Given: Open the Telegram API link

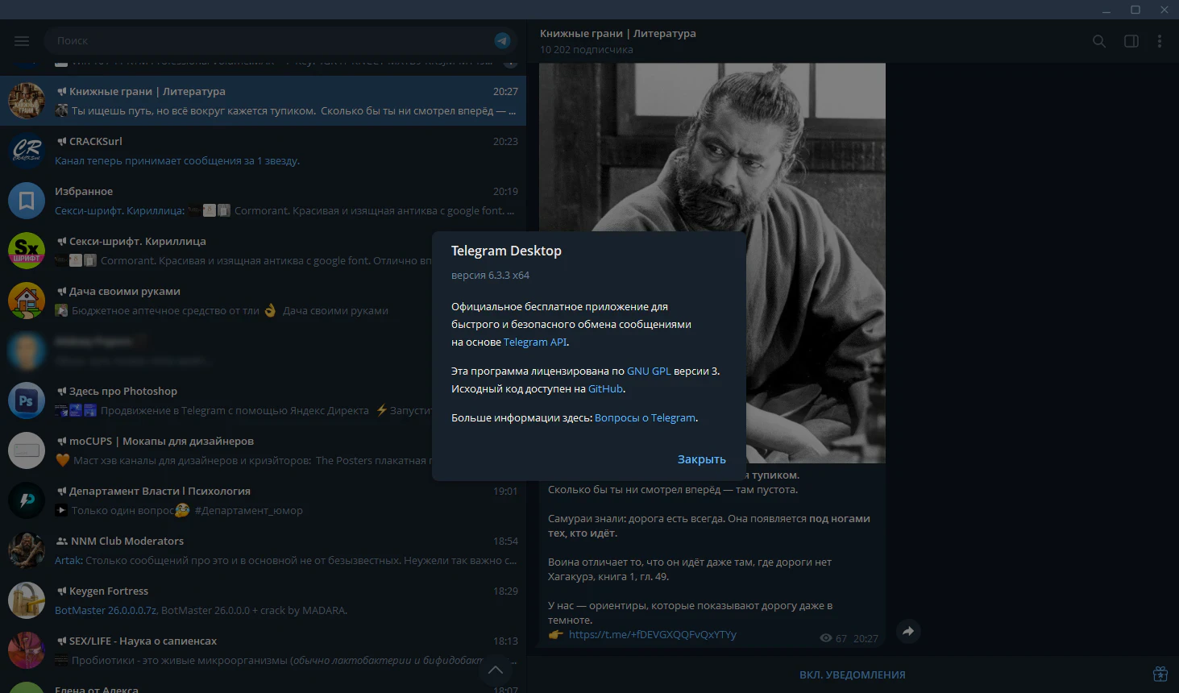Looking at the screenshot, I should point(535,342).
